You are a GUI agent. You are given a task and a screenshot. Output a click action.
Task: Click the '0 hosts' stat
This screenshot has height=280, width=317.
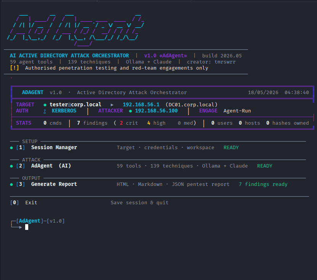click(249, 123)
